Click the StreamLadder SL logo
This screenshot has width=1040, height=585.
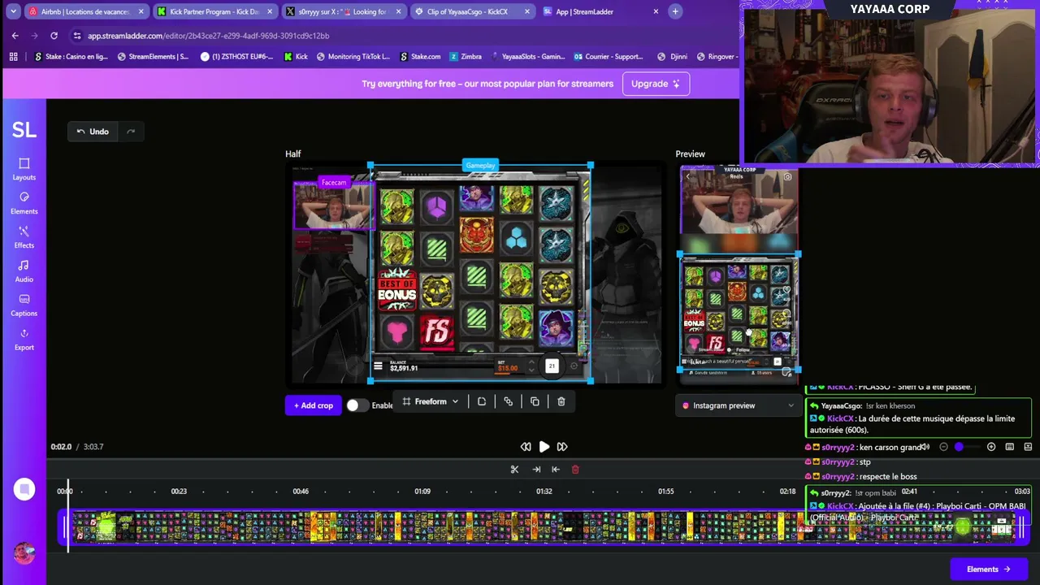[x=24, y=130]
